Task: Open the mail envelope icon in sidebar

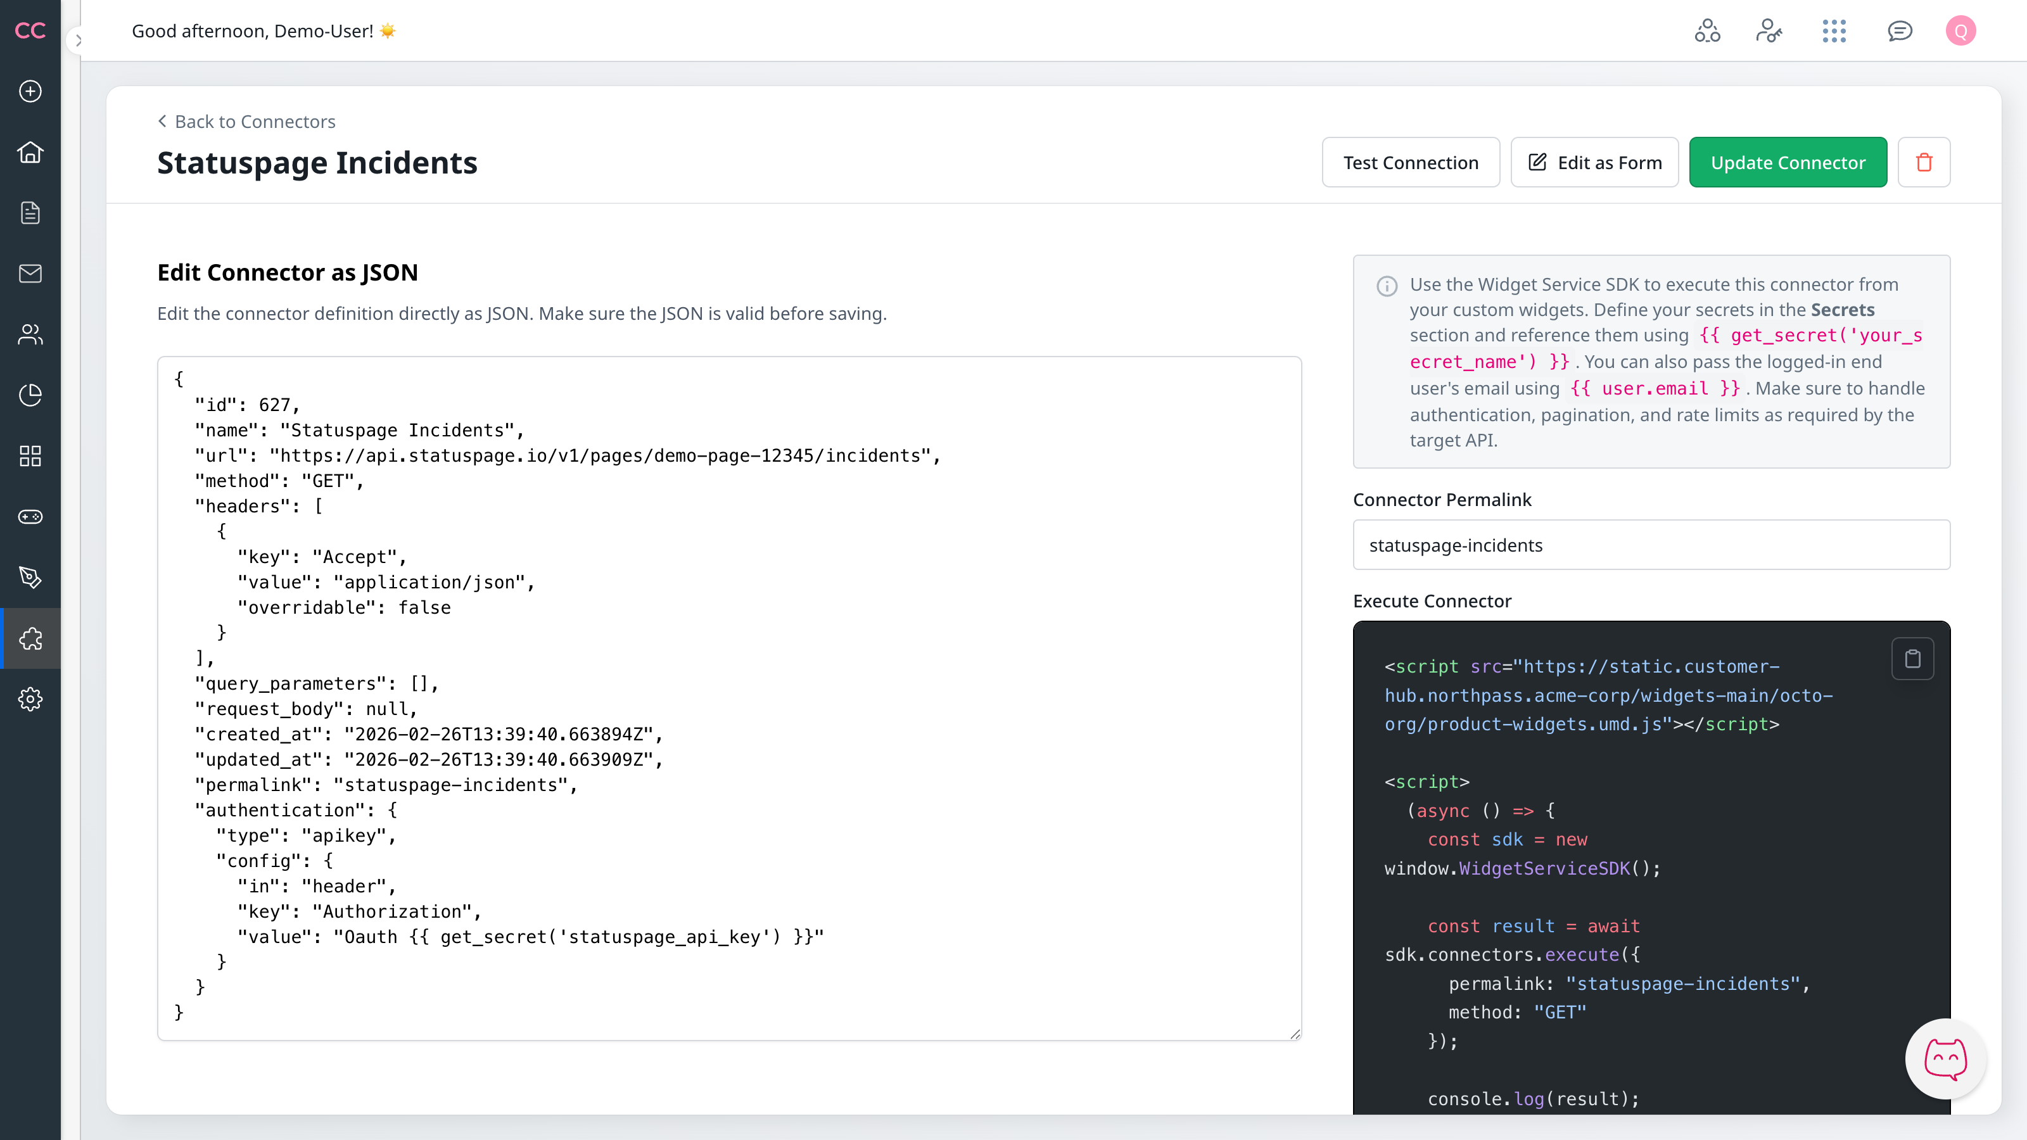Action: tap(30, 273)
